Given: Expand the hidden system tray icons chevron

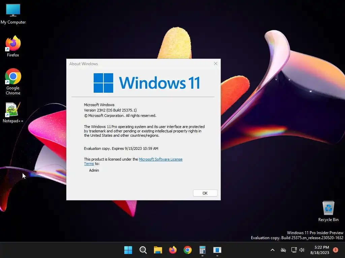Looking at the screenshot, I should [x=272, y=250].
